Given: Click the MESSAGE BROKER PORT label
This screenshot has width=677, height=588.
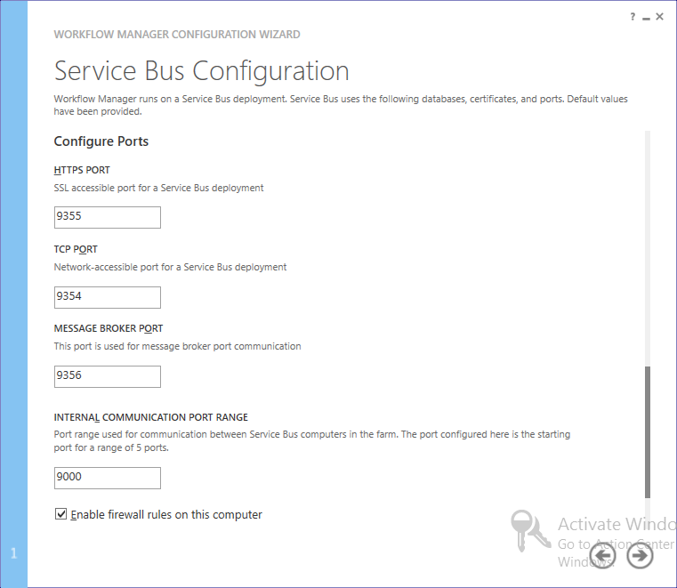Looking at the screenshot, I should (109, 328).
